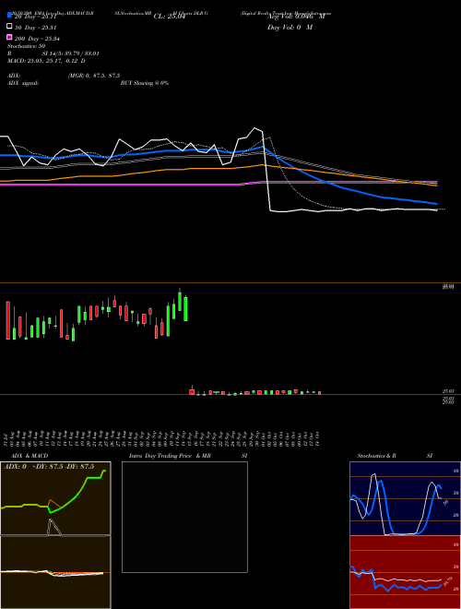Click the 'ADX: 0 +DY: 87.5 -DY: 87.5' header

coord(49,467)
